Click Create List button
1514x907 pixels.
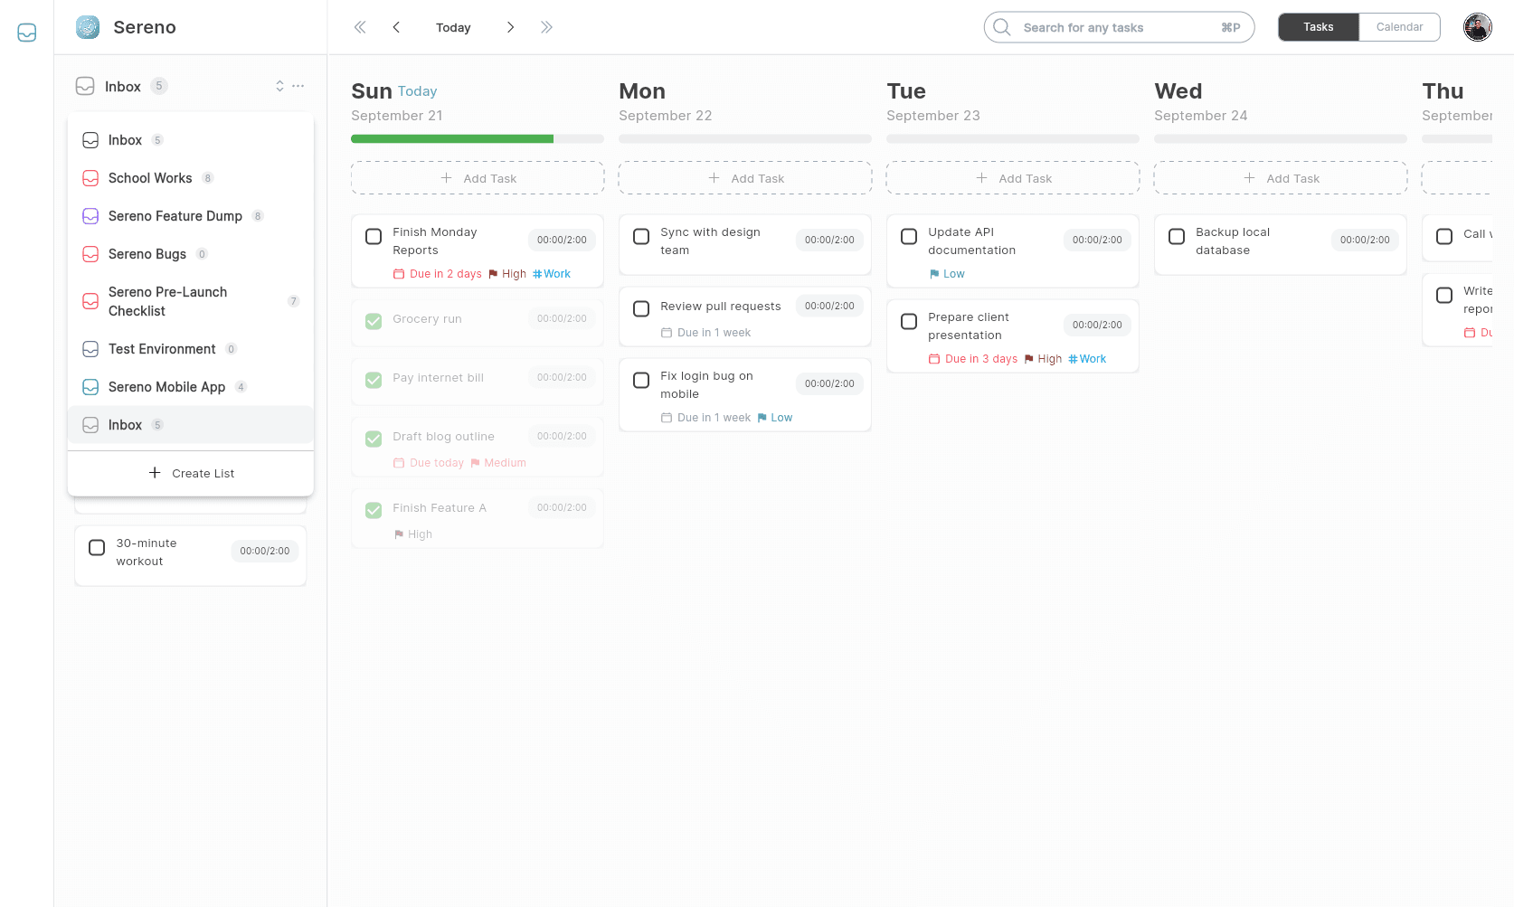click(191, 473)
